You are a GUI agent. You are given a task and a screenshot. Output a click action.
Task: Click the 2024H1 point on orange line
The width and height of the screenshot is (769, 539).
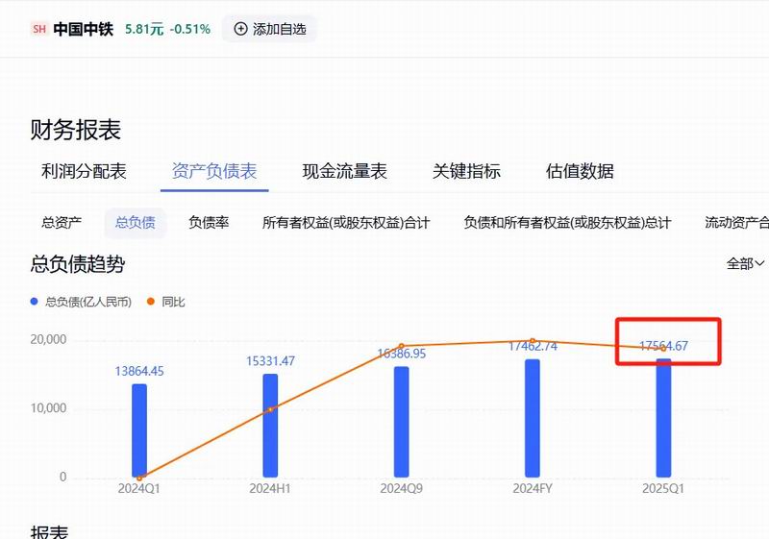tap(270, 409)
